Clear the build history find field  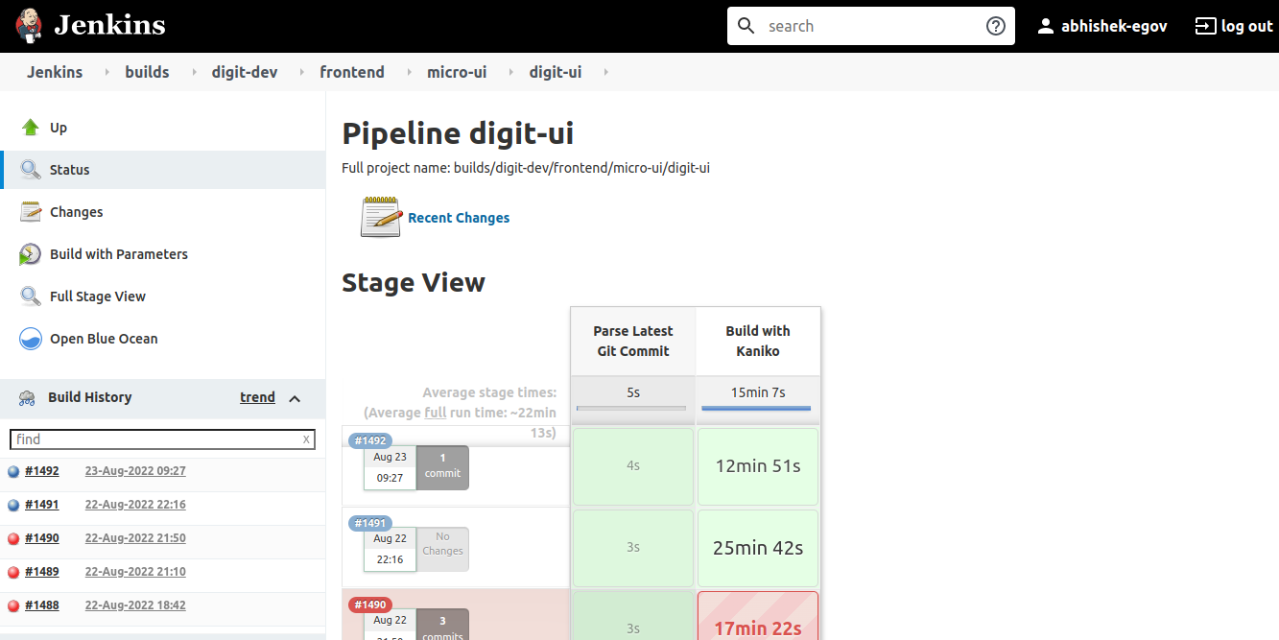click(306, 439)
